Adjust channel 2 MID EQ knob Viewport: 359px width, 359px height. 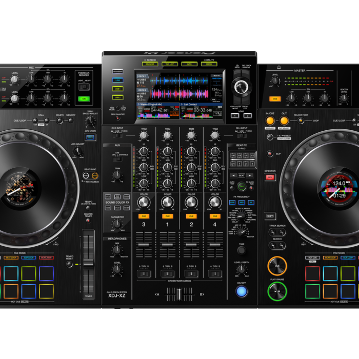click(191, 167)
